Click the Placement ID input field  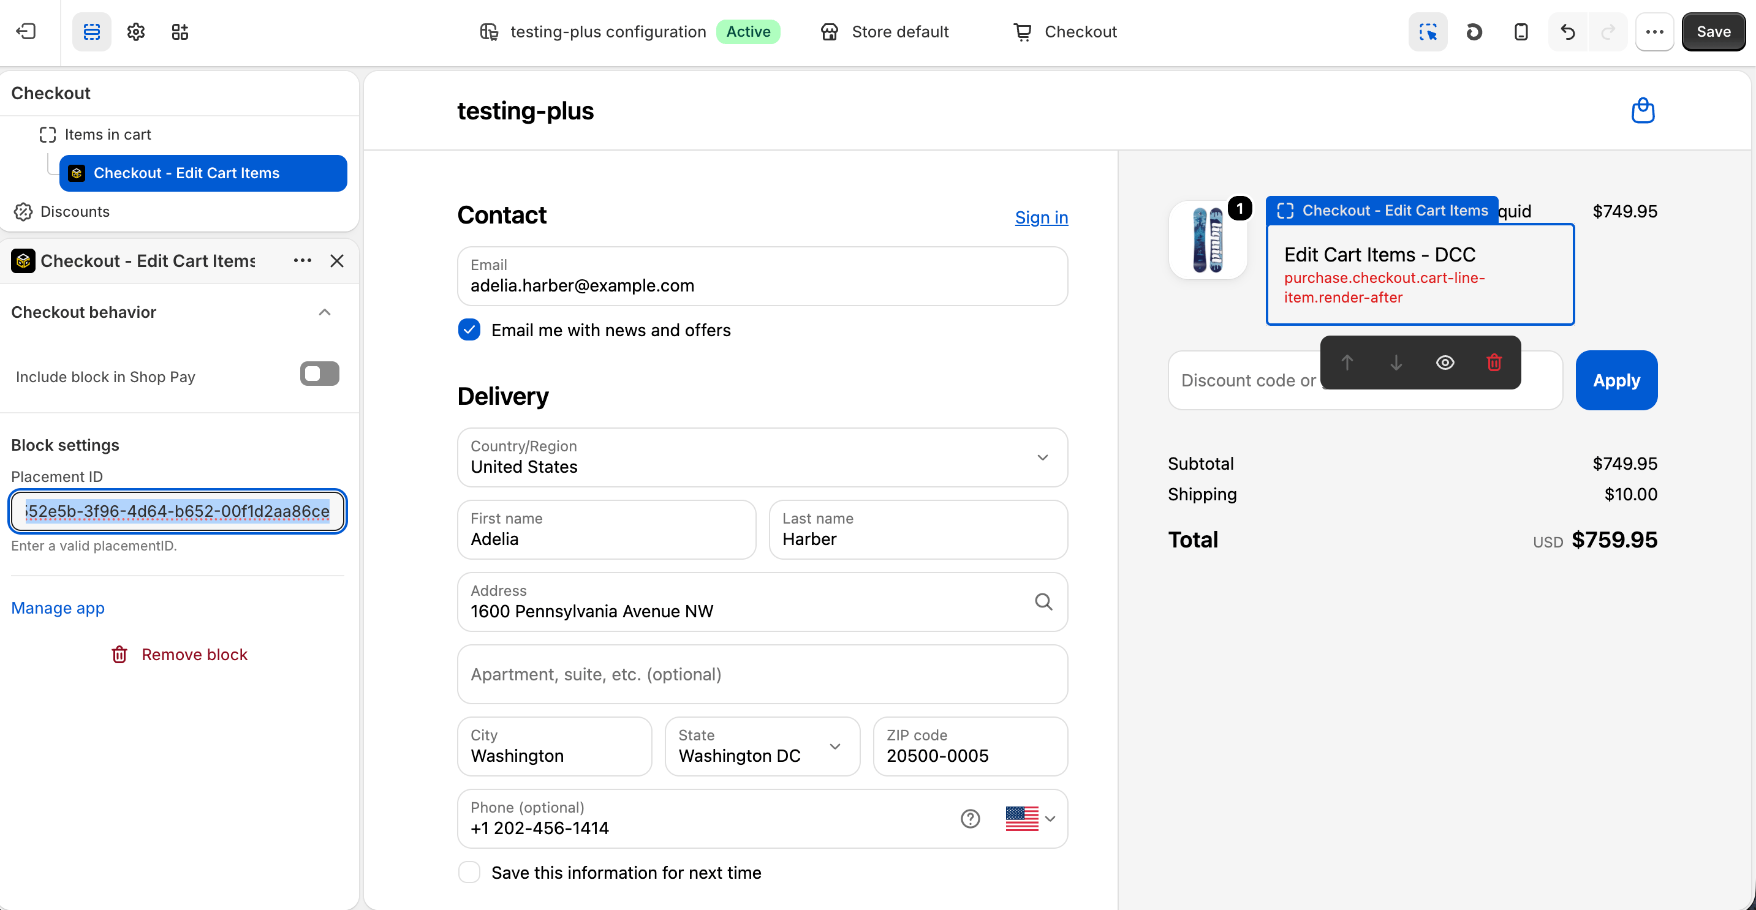(x=177, y=511)
